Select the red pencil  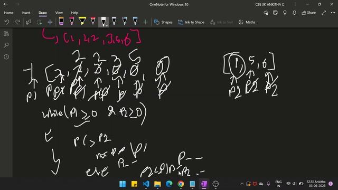93,21
